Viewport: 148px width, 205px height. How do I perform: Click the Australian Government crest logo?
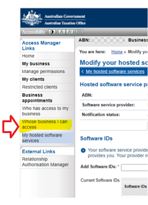pos(32,18)
